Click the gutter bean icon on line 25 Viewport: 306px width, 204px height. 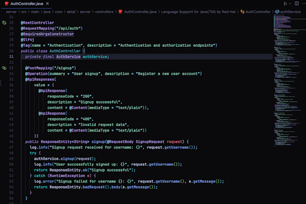point(4,23)
